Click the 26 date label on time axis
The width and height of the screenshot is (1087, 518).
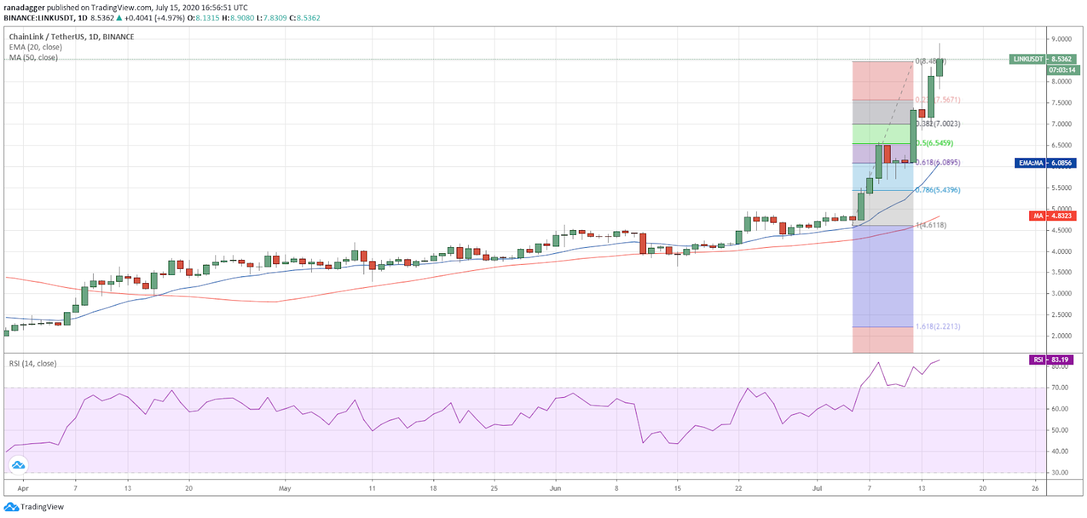(x=1035, y=489)
